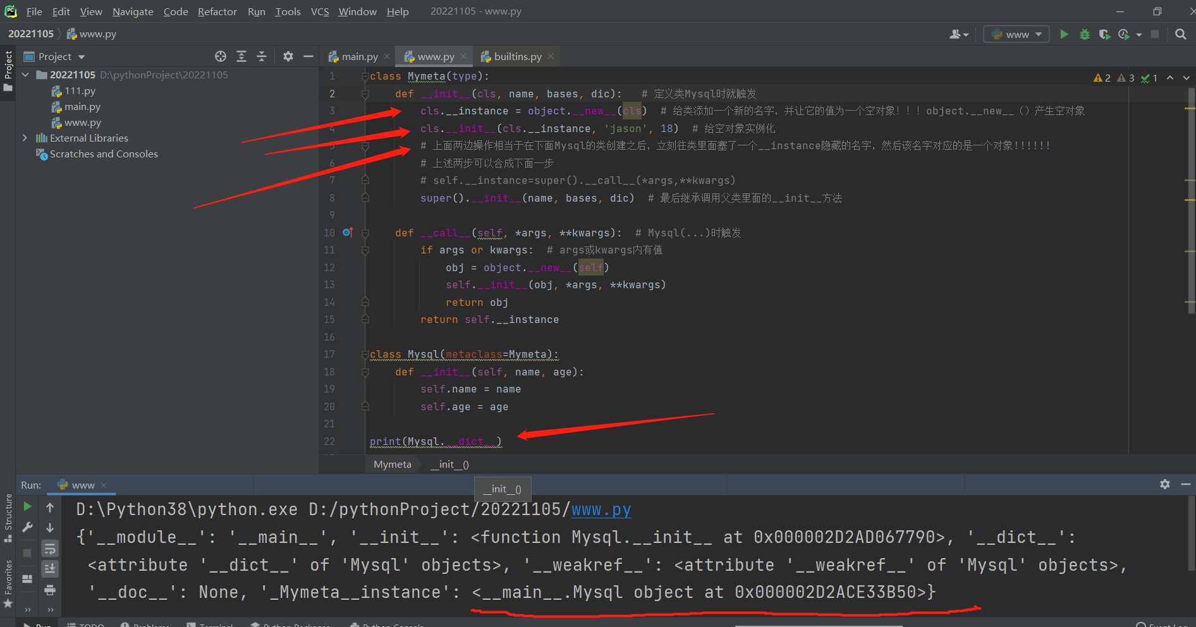Go up the stack trace arrow in Run panel
Viewport: 1196px width, 627px height.
tap(50, 507)
